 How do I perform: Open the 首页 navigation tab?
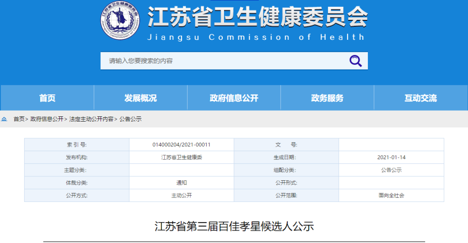(x=47, y=98)
